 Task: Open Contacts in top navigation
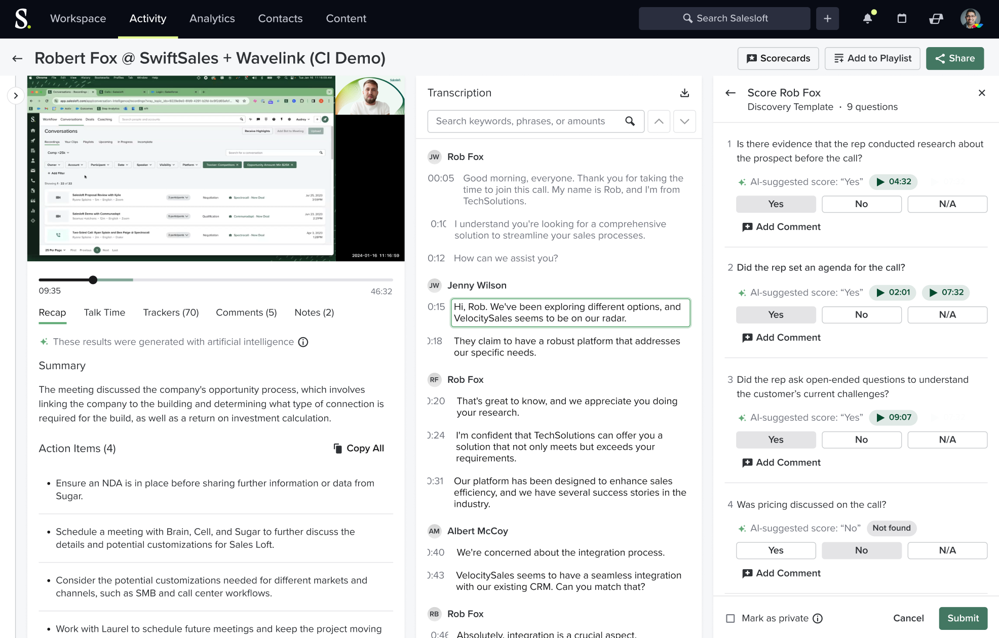point(280,18)
